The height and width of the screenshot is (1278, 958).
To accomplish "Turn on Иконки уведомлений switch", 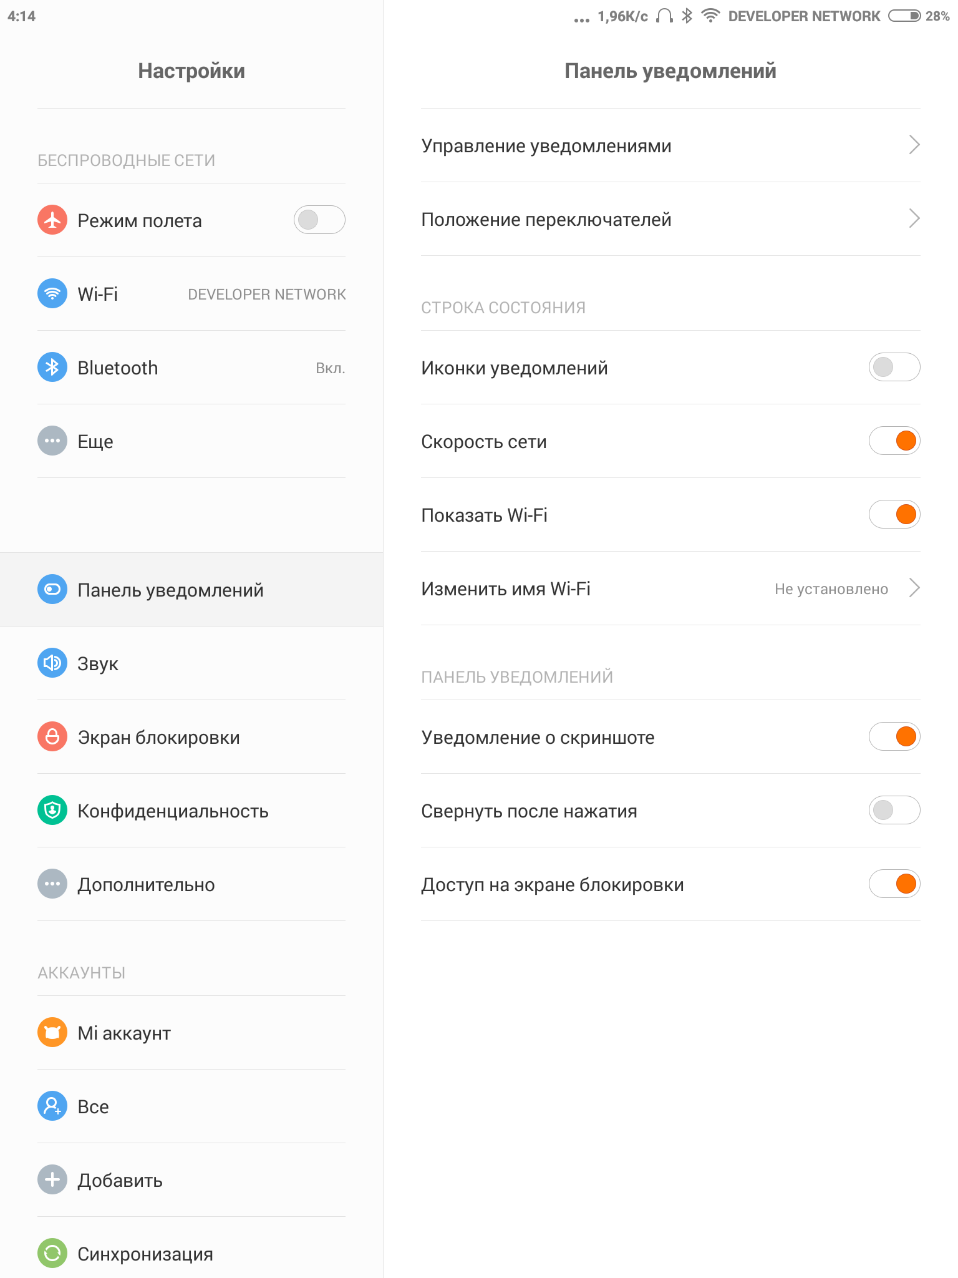I will click(894, 367).
